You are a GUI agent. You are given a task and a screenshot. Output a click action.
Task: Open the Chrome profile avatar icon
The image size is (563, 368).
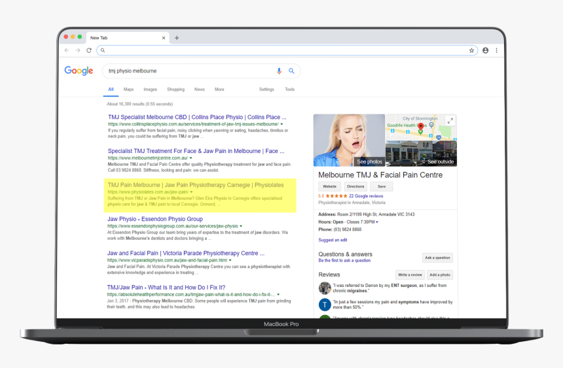click(485, 50)
